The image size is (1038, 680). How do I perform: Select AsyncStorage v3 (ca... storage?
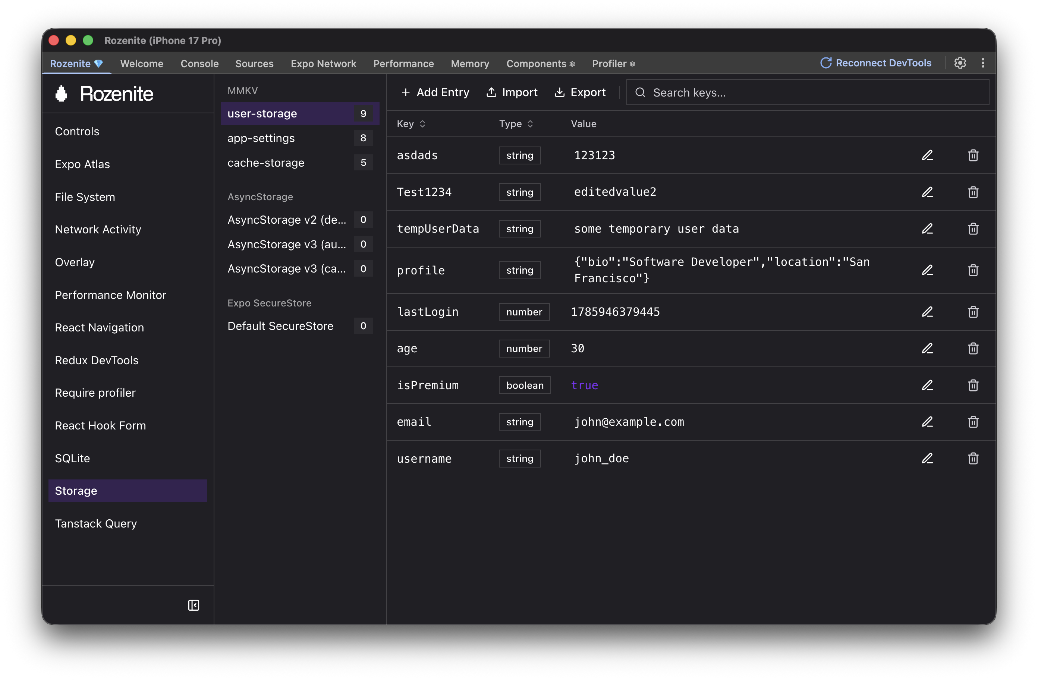300,269
